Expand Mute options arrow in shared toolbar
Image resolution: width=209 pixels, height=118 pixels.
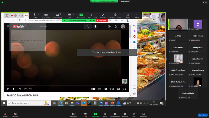click(38, 14)
